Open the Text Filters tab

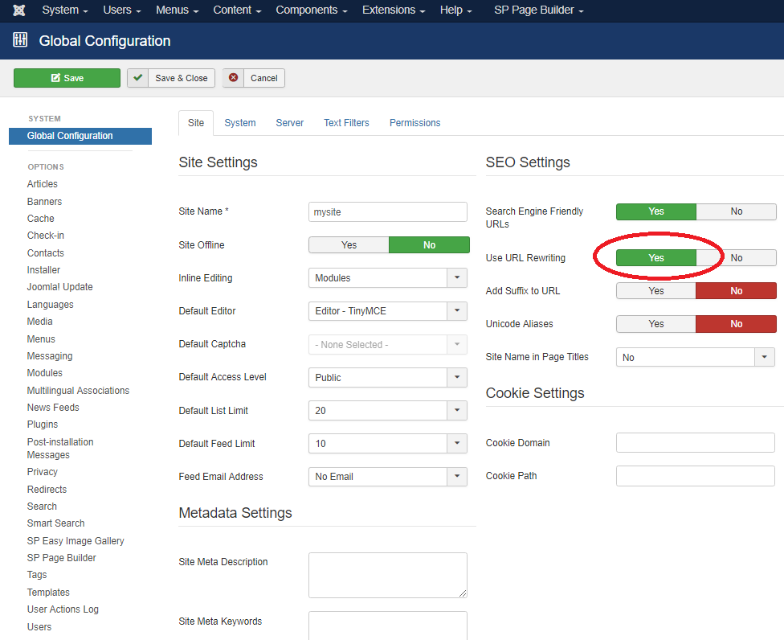point(346,123)
